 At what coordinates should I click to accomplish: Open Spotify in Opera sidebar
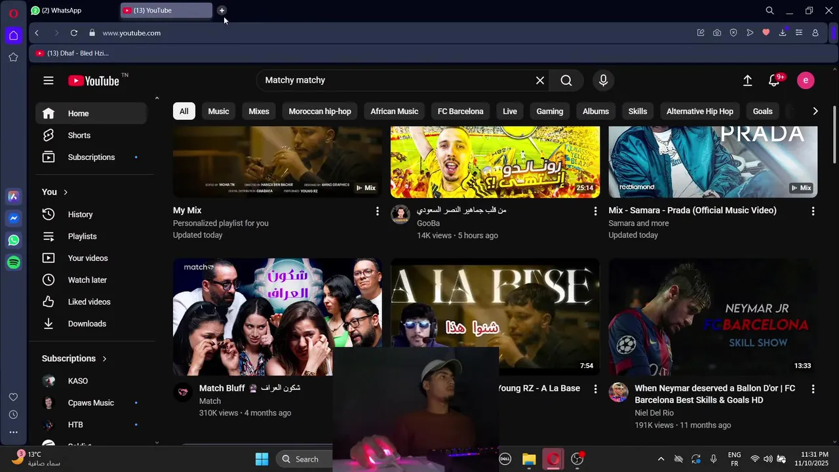coord(14,262)
